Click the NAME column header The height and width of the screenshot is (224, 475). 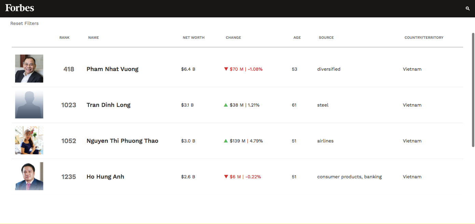(x=93, y=38)
